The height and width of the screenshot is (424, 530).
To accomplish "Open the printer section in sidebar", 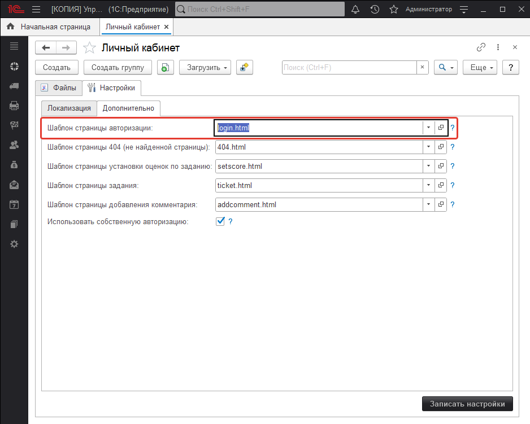I will click(14, 106).
